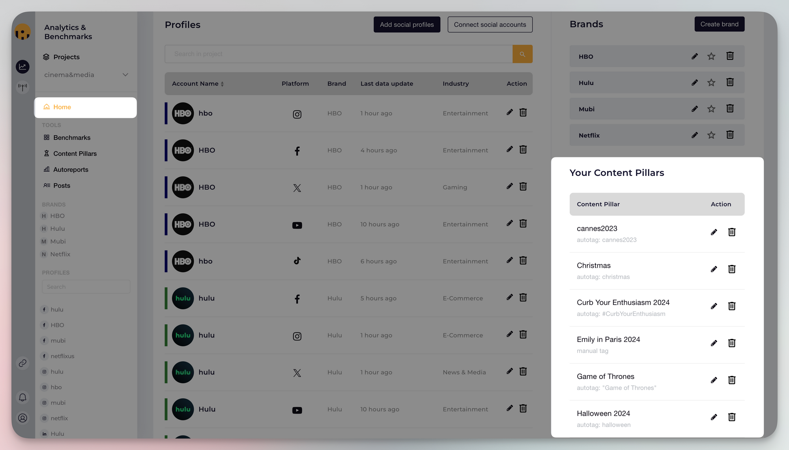The image size is (789, 450).
Task: Open Content Pillars tool
Action: point(75,154)
